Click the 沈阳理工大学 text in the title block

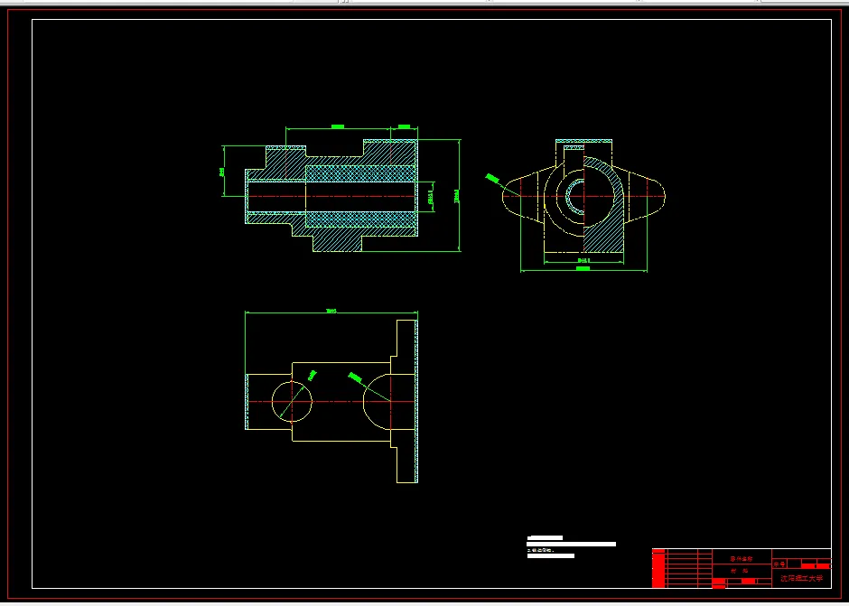(801, 579)
